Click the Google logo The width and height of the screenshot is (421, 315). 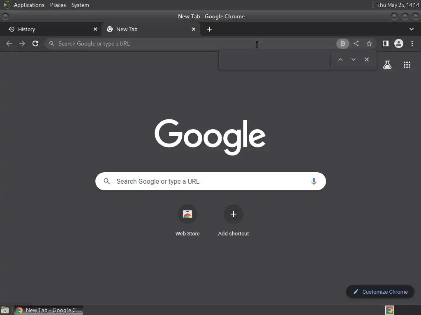click(x=210, y=137)
